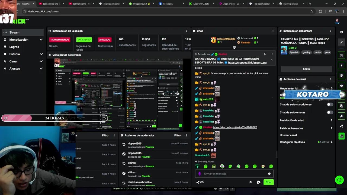Image resolution: width=347 pixels, height=195 pixels.
Task: Select Logros in the left sidebar
Action: [23, 47]
